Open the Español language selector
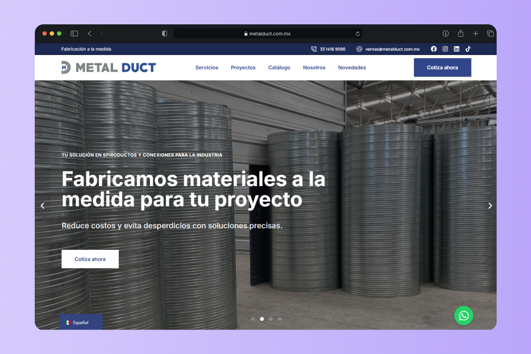Screen dimensions: 531x354 pos(80,322)
